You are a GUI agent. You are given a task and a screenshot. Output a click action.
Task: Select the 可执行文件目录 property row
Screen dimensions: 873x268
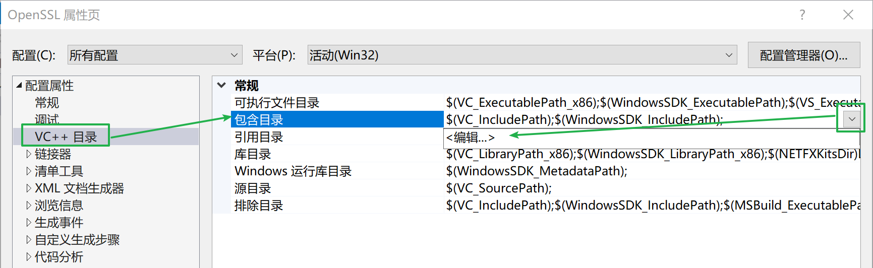[277, 103]
